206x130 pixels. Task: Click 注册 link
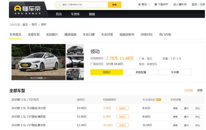(x=202, y=5)
